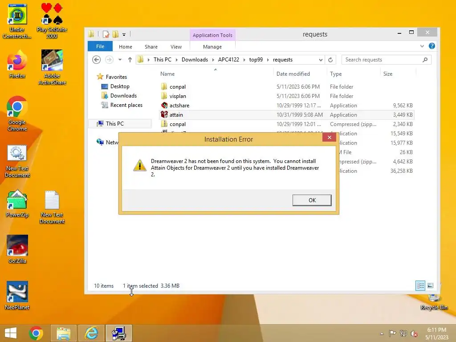The height and width of the screenshot is (342, 456).
Task: Open the Under Construction desktop shortcut
Action: (17, 21)
